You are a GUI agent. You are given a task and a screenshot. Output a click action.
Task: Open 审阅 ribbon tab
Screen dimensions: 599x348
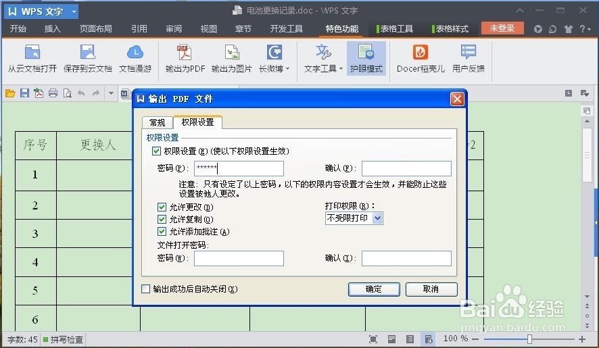(174, 28)
